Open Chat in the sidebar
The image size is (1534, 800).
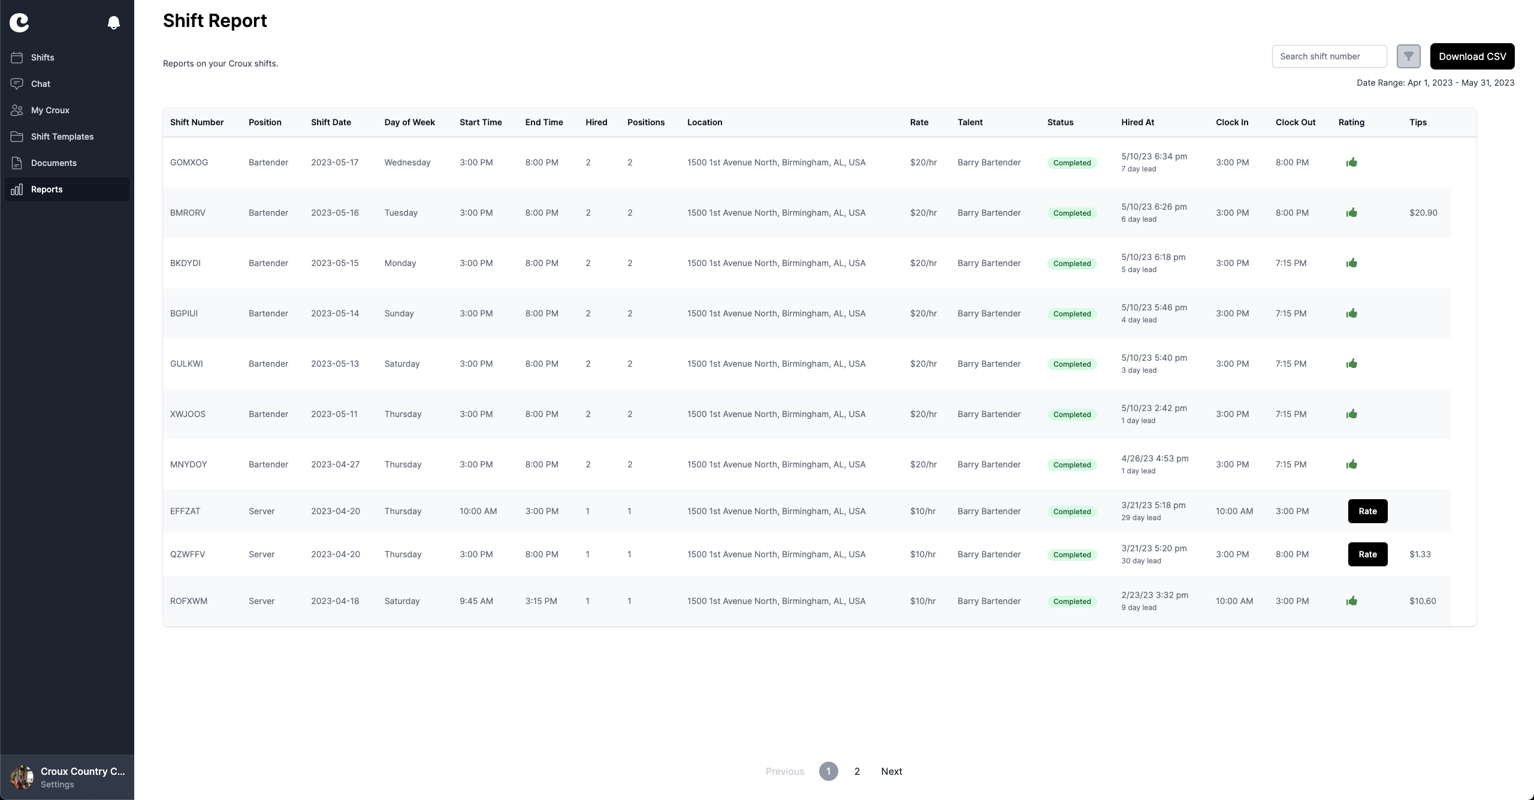coord(41,84)
